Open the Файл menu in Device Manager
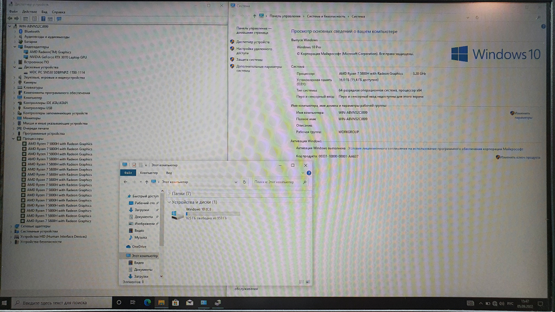Screen dimensions: 555x312 [x=13, y=12]
